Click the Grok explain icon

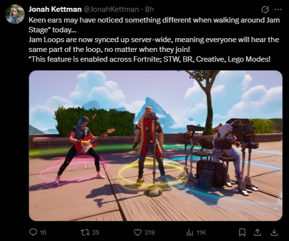coord(265,9)
